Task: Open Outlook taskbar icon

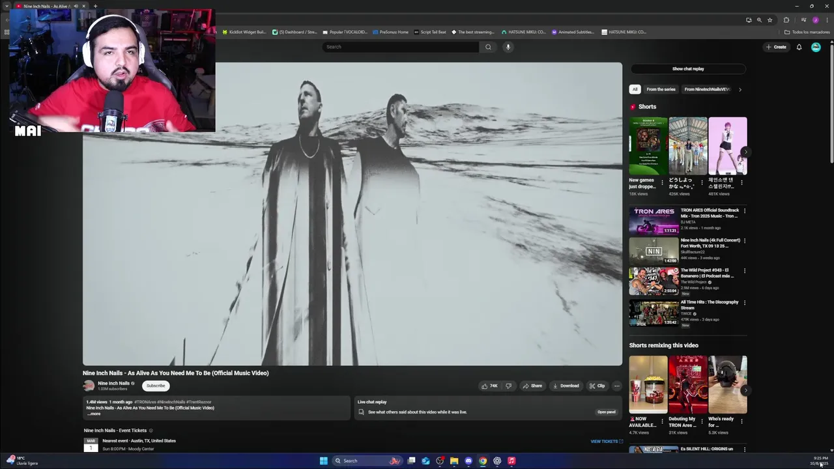Action: [x=425, y=461]
